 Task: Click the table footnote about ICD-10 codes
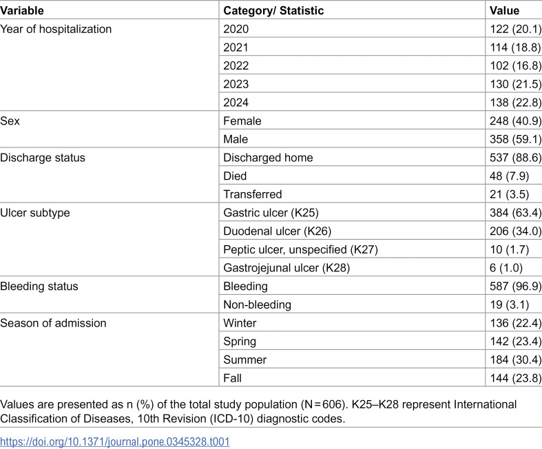(258, 411)
